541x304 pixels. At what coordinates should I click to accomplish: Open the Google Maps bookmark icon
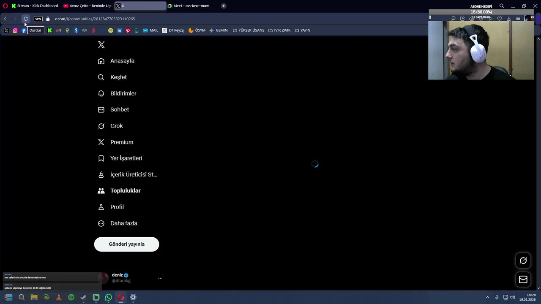point(67,30)
